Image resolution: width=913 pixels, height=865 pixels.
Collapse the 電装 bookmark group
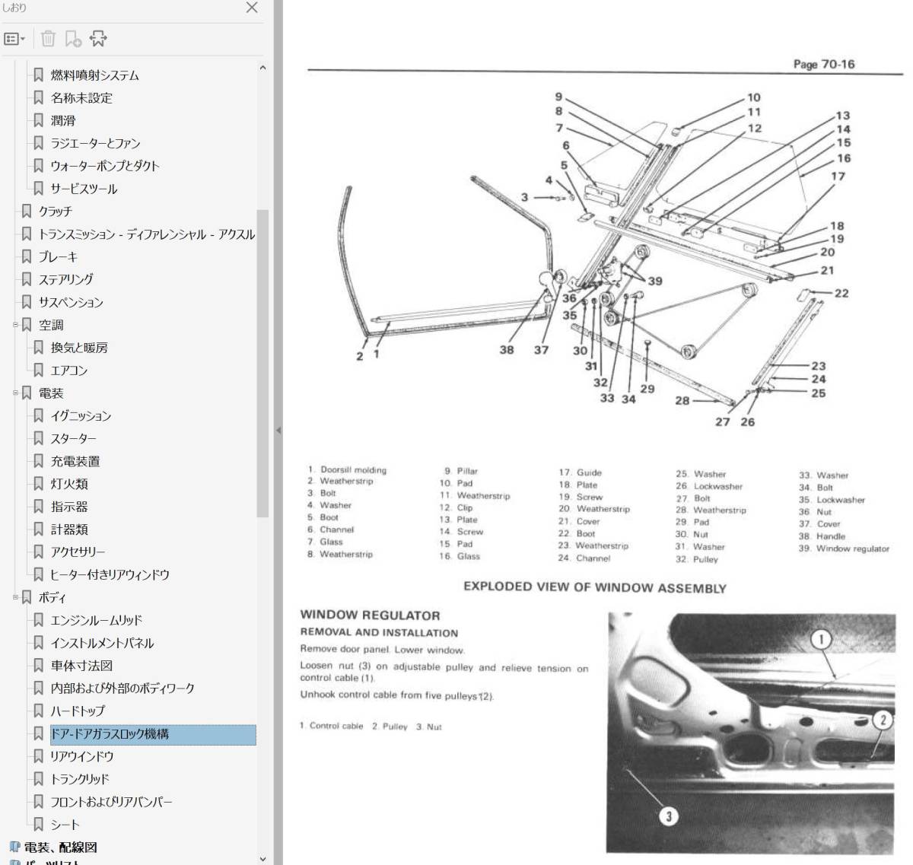click(x=15, y=393)
